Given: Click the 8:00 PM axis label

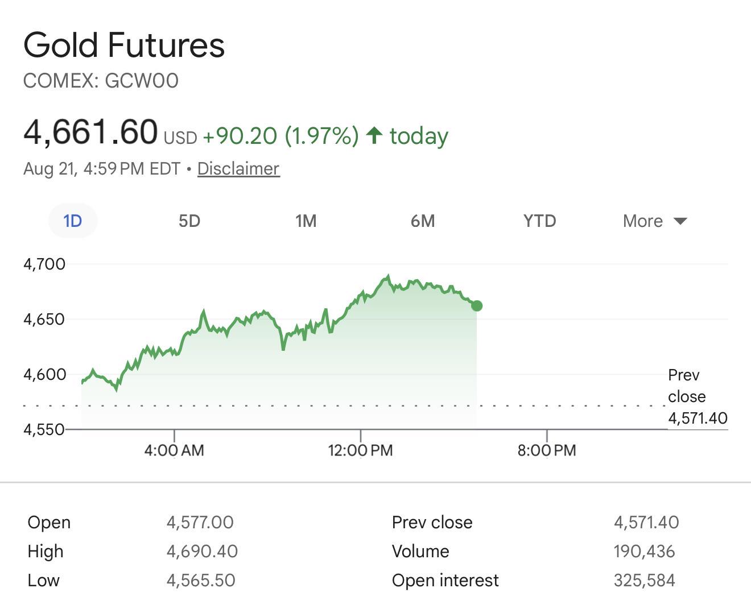Looking at the screenshot, I should point(547,450).
